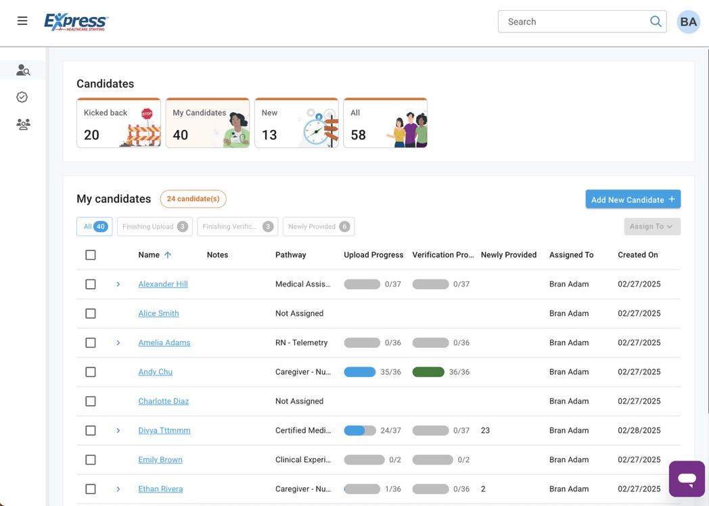Select Andy Chu's row checkbox
Image resolution: width=709 pixels, height=506 pixels.
tap(91, 372)
